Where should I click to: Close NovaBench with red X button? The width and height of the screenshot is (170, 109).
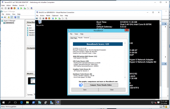(x=127, y=30)
